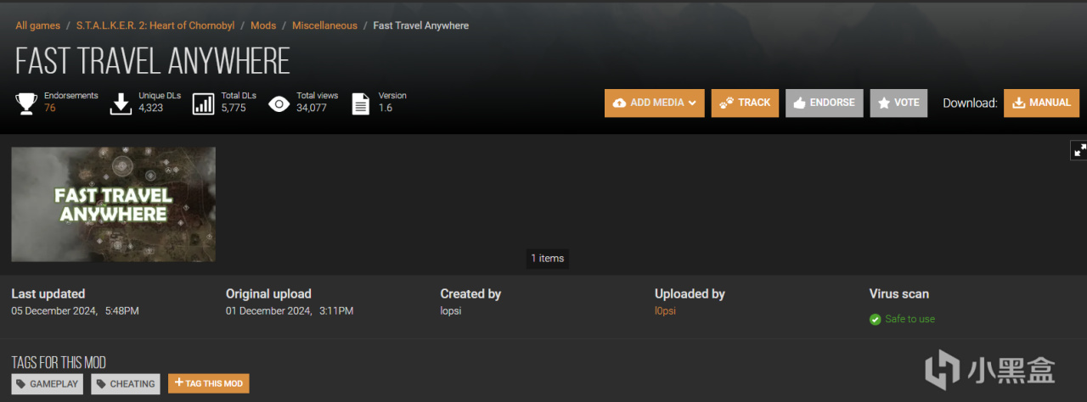Click the creator name lopsi
This screenshot has height=402, width=1087.
[x=453, y=311]
